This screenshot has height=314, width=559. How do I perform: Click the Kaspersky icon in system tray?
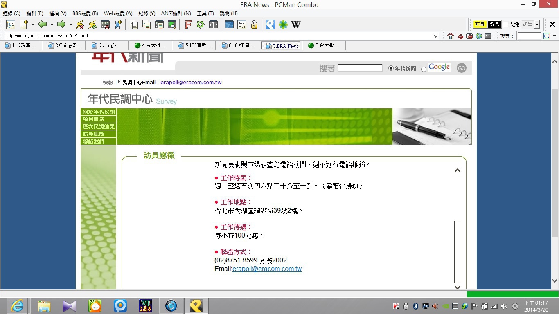396,306
